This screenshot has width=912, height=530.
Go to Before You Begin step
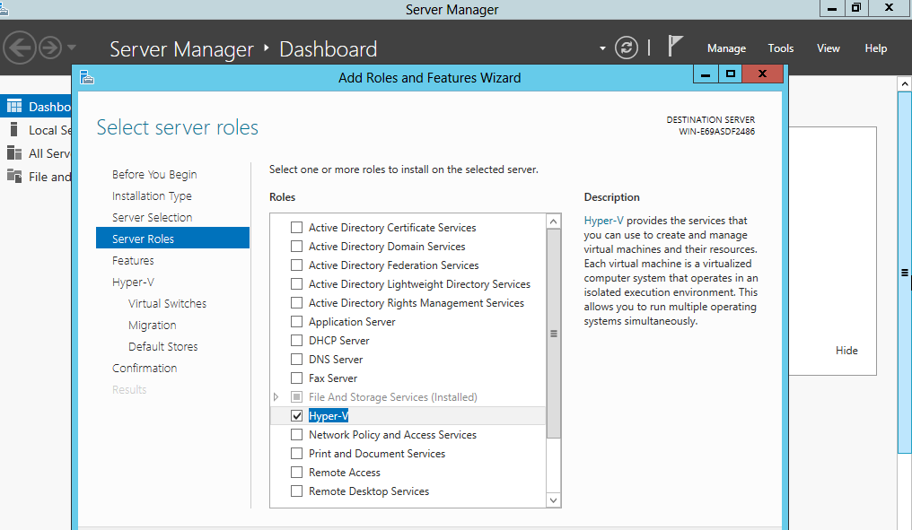click(154, 174)
